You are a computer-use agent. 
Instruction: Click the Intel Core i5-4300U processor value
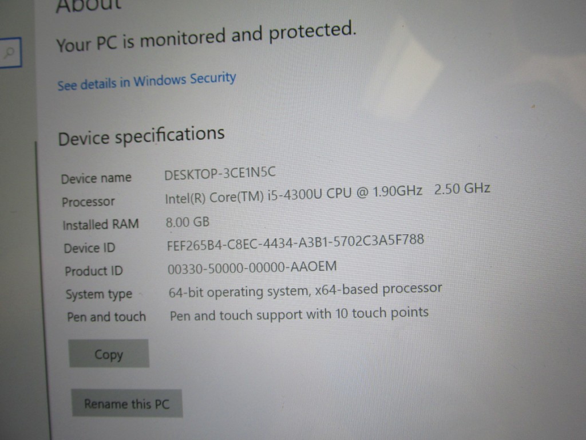[327, 194]
